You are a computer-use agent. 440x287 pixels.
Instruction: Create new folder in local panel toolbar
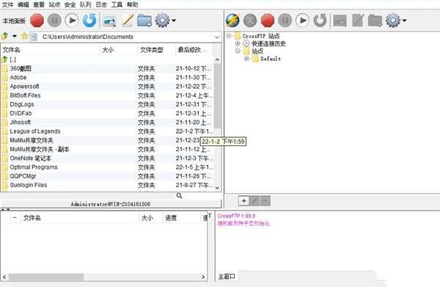(144, 21)
